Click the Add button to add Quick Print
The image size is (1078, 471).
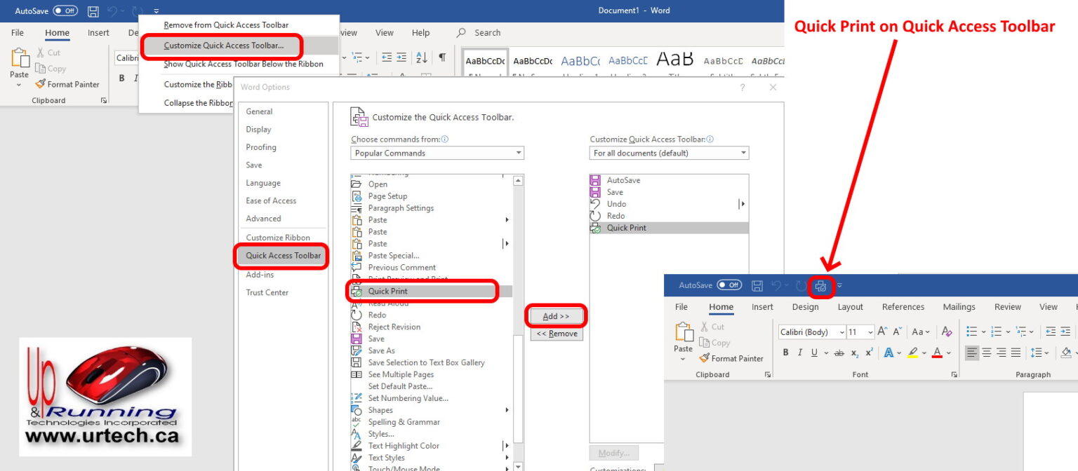[555, 315]
